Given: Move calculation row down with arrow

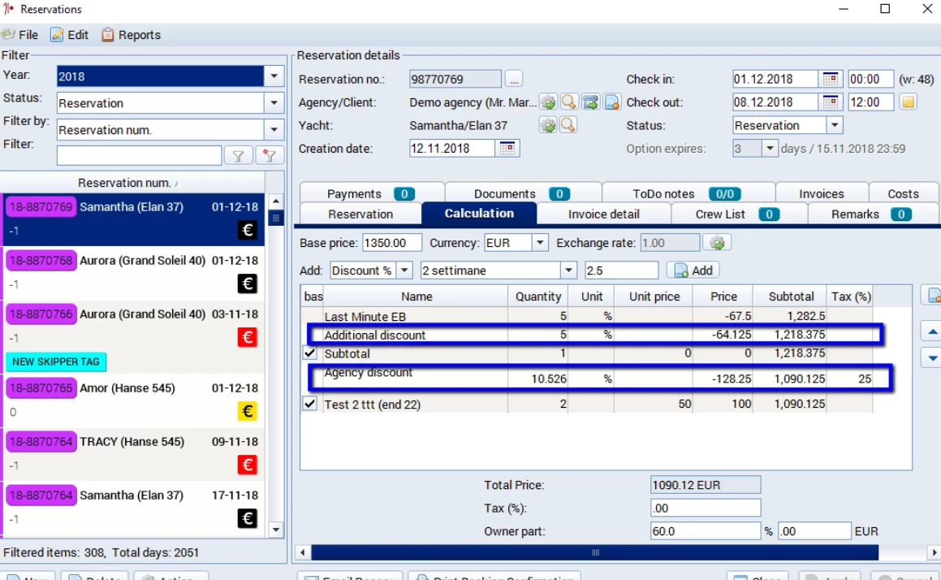Looking at the screenshot, I should pyautogui.click(x=932, y=358).
